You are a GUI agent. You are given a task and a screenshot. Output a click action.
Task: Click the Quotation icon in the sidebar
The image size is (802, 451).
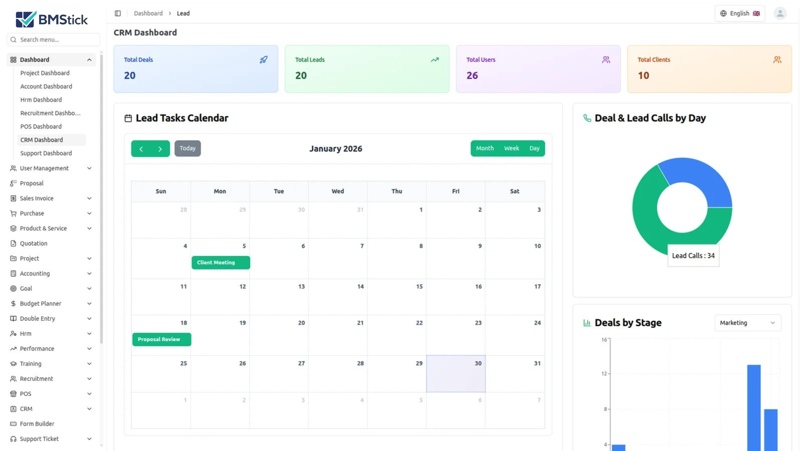point(13,243)
